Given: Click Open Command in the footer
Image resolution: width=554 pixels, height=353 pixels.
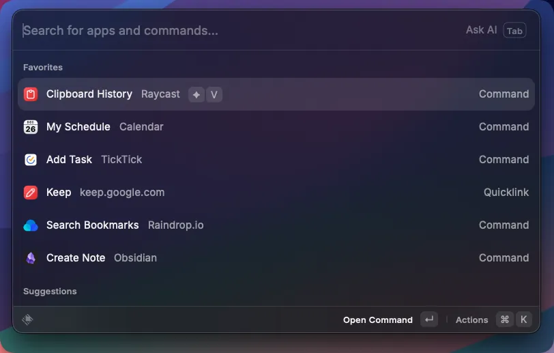Looking at the screenshot, I should [377, 320].
